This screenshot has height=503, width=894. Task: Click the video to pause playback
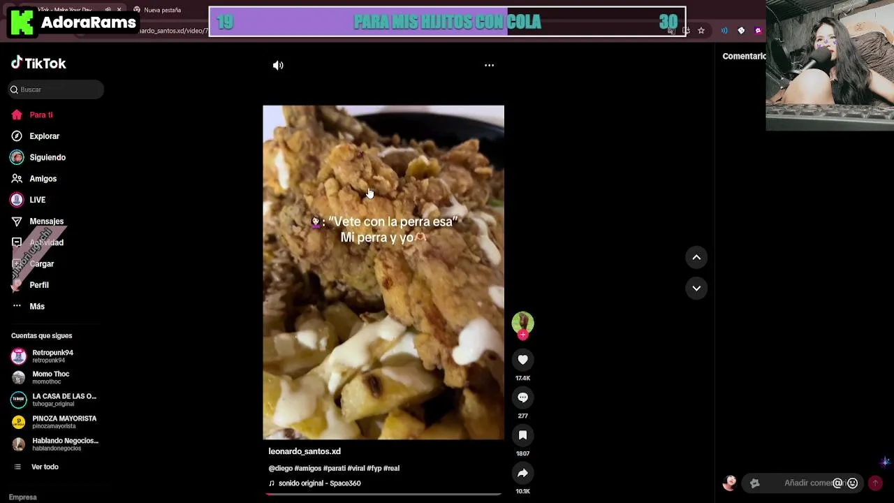tap(383, 272)
